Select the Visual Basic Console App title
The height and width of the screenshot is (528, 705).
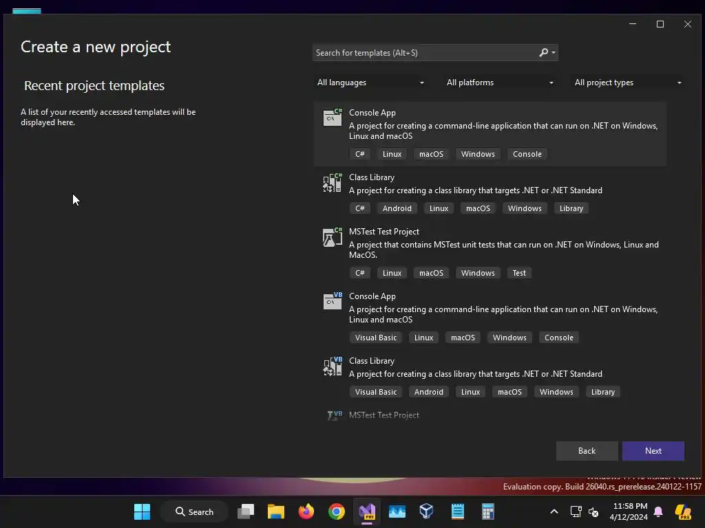(372, 296)
